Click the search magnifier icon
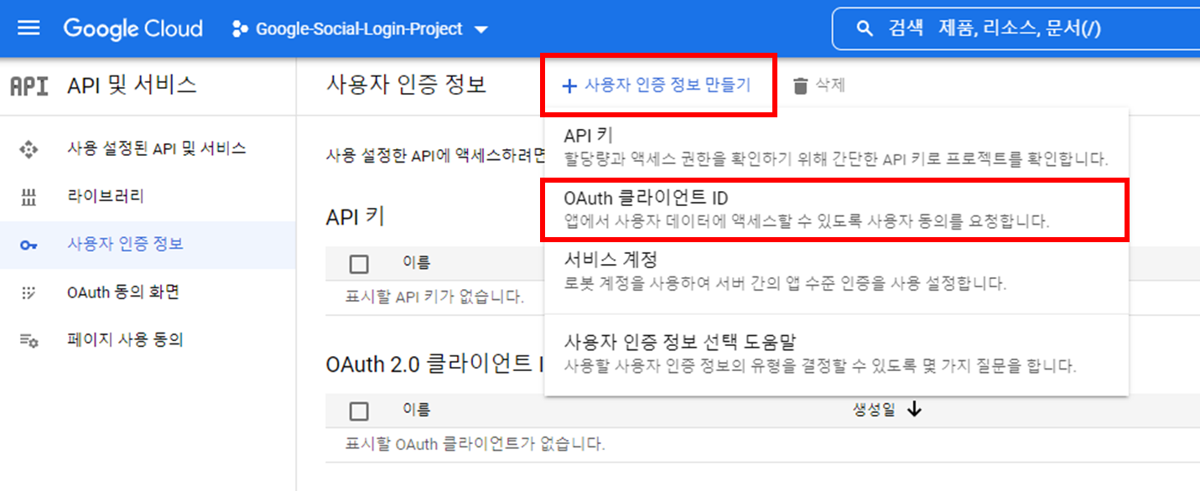This screenshot has height=491, width=1200. 865,29
